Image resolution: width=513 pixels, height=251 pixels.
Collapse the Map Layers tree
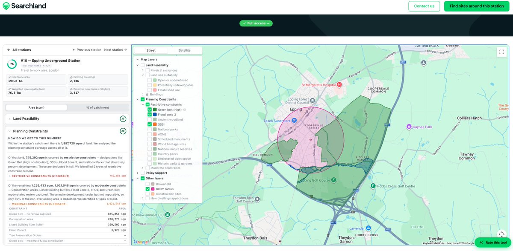(138, 60)
